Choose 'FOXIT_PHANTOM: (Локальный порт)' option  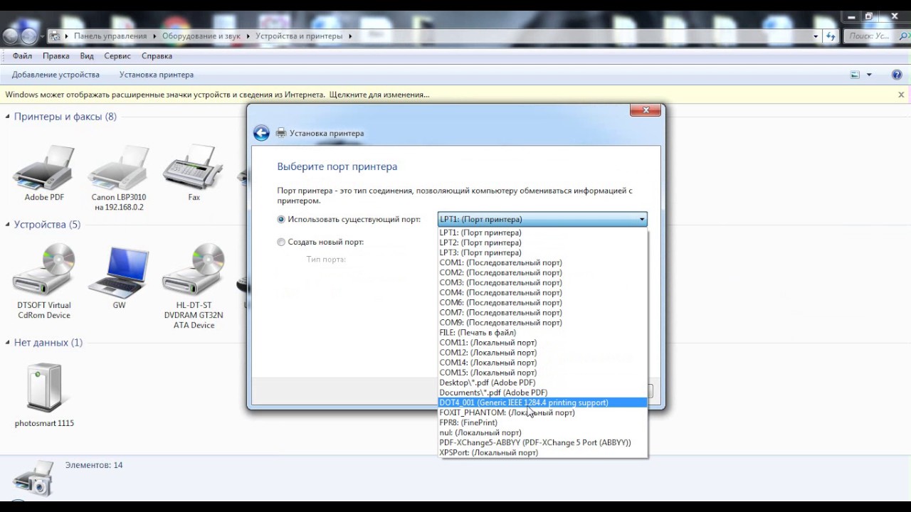coord(543,412)
